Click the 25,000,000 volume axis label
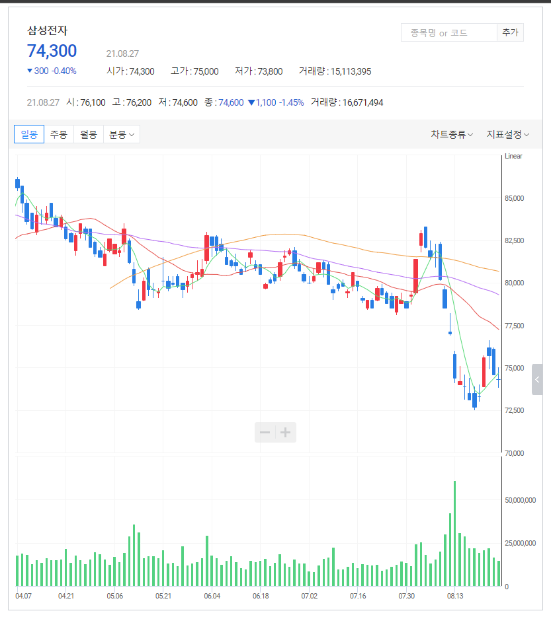The height and width of the screenshot is (617, 551). click(521, 544)
